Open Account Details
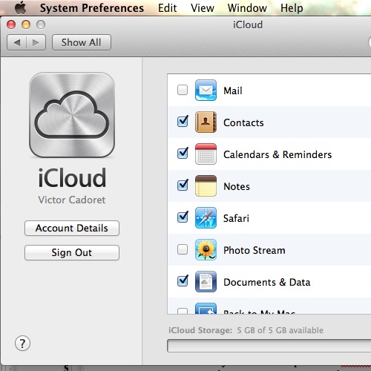371x371 pixels. point(72,228)
